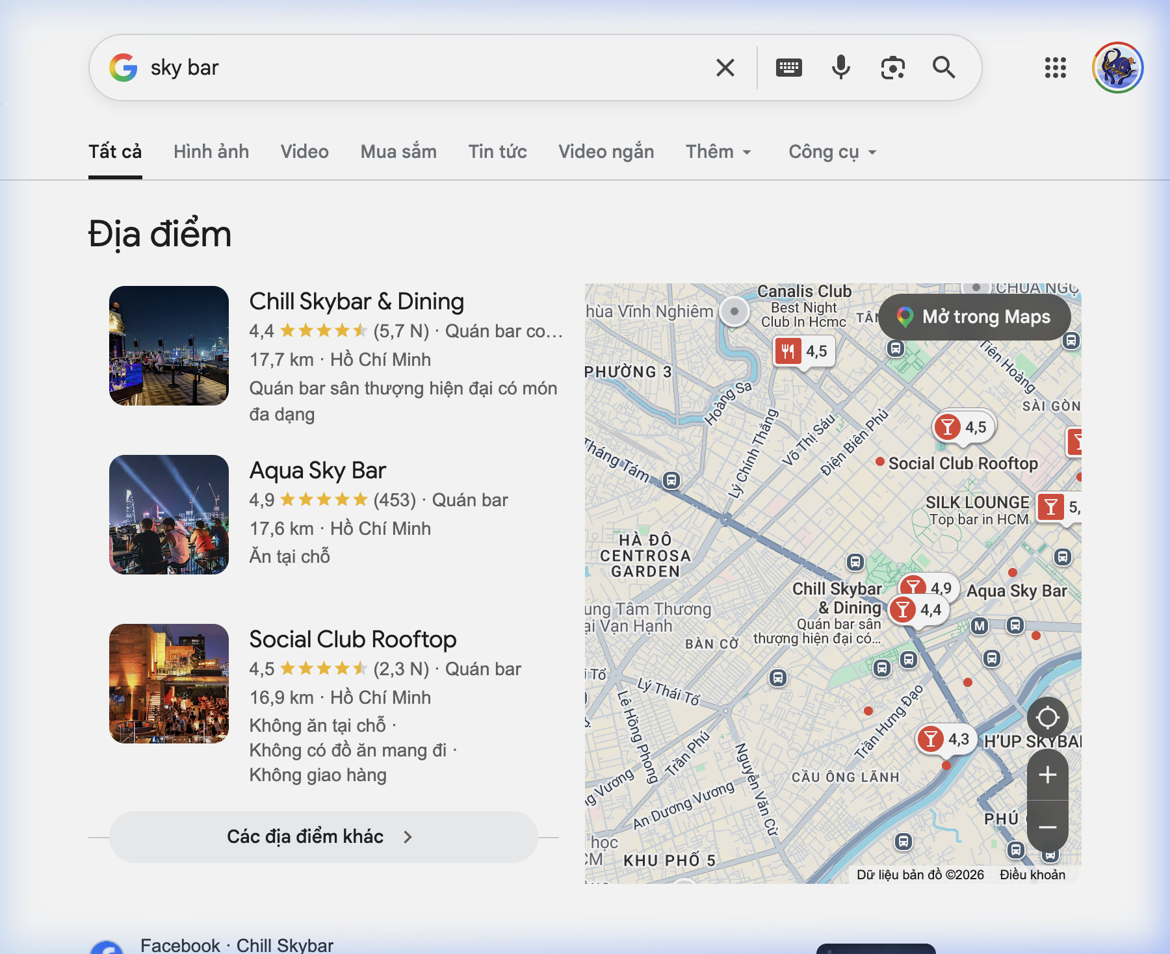Open the Social Club Rooftop listing
The image size is (1170, 954).
click(353, 639)
